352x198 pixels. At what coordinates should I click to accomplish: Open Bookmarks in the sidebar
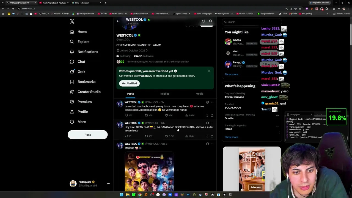(82, 82)
